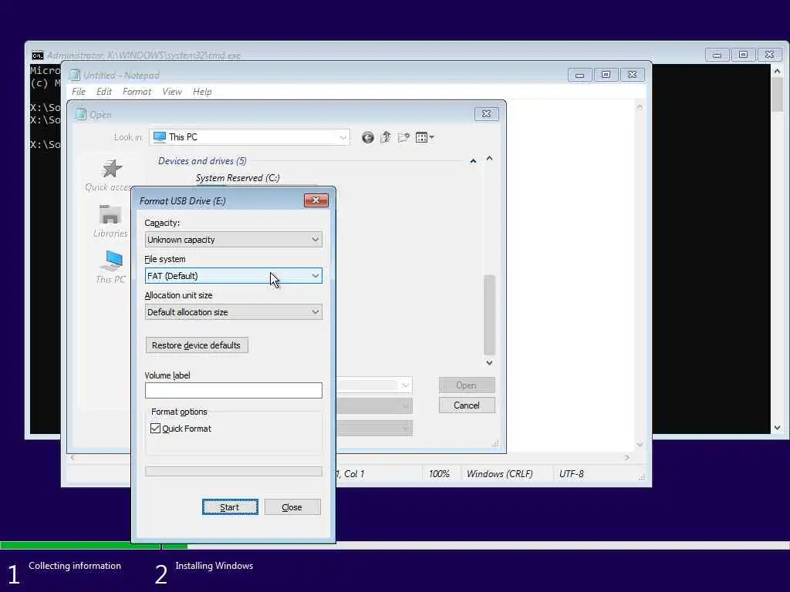Screen dimensions: 790x592
Task: Open Notepad Format menu
Action: 137,92
